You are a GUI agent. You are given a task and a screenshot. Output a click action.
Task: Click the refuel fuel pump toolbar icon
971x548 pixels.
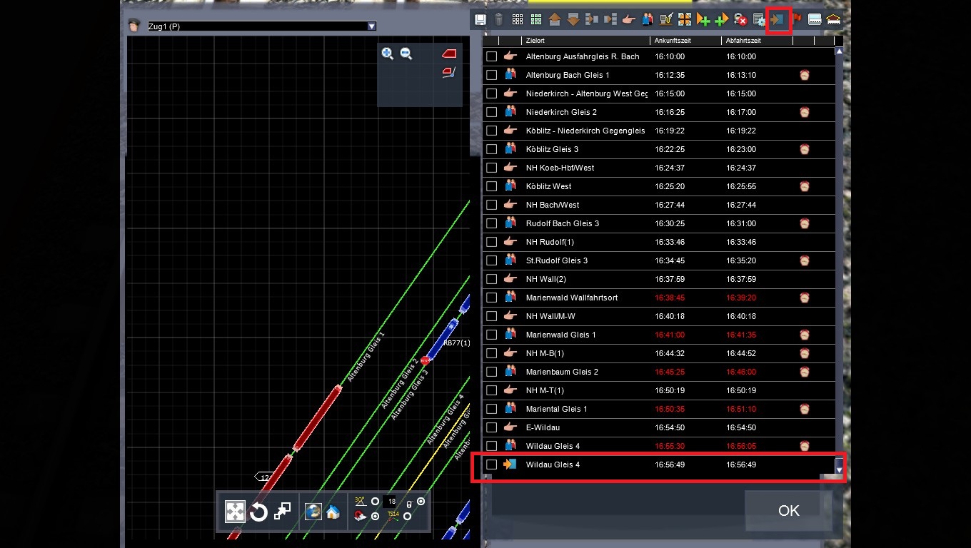pyautogui.click(x=666, y=20)
